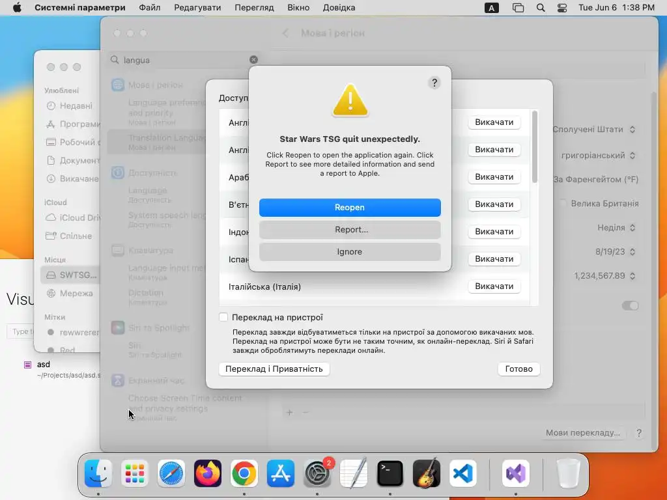
Task: Click Викачати in the Іспан row
Action: (x=494, y=259)
